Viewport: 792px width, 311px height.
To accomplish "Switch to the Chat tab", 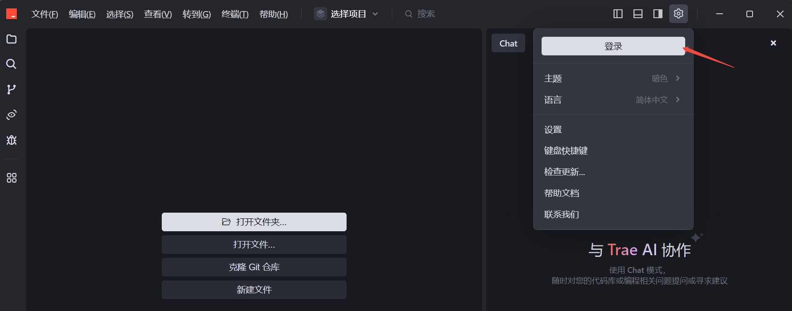I will 508,43.
